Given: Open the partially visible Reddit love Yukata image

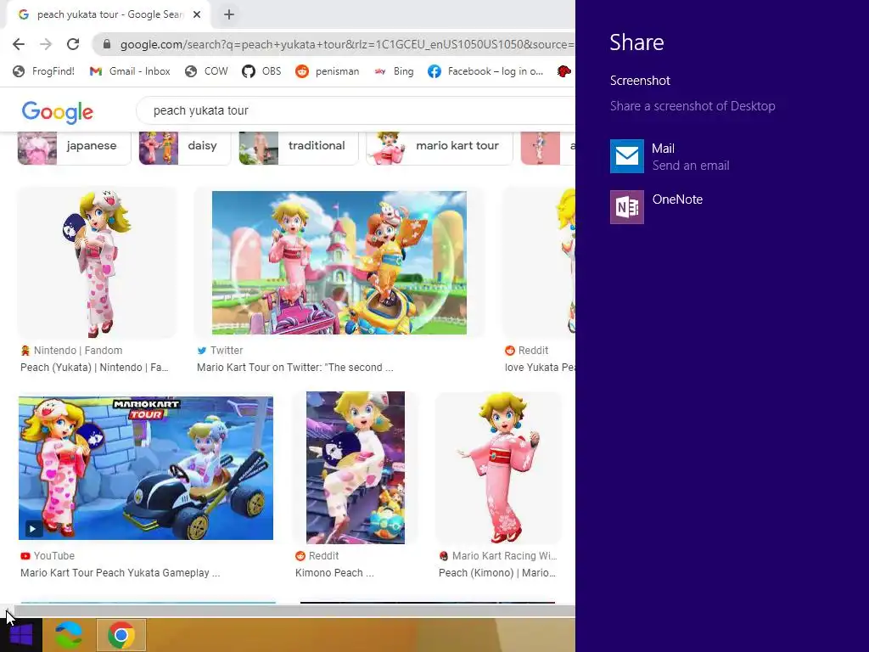Looking at the screenshot, I should click(x=539, y=262).
